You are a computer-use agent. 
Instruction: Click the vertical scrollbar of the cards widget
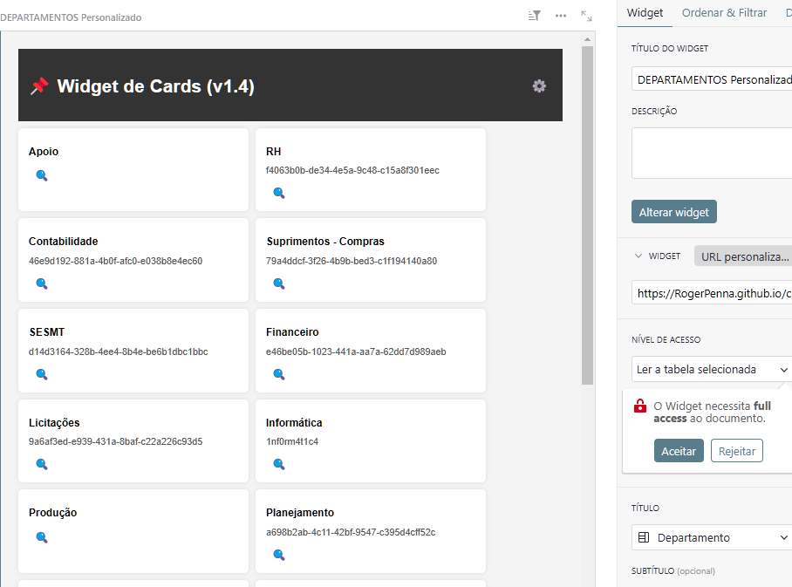[x=587, y=215]
